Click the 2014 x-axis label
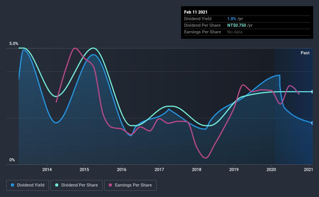 [x=47, y=169]
